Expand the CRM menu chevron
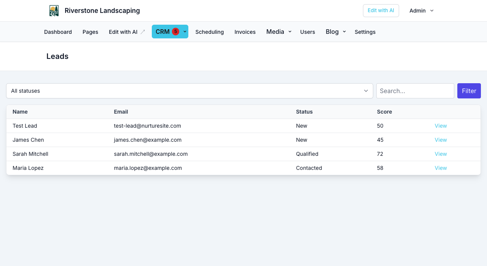The height and width of the screenshot is (266, 487). (x=185, y=32)
